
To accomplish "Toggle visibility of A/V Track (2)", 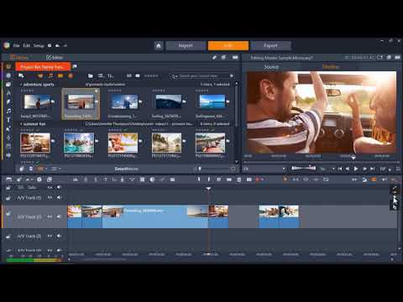I will pos(50,216).
